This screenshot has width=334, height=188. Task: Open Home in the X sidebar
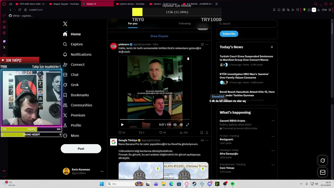click(x=72, y=34)
